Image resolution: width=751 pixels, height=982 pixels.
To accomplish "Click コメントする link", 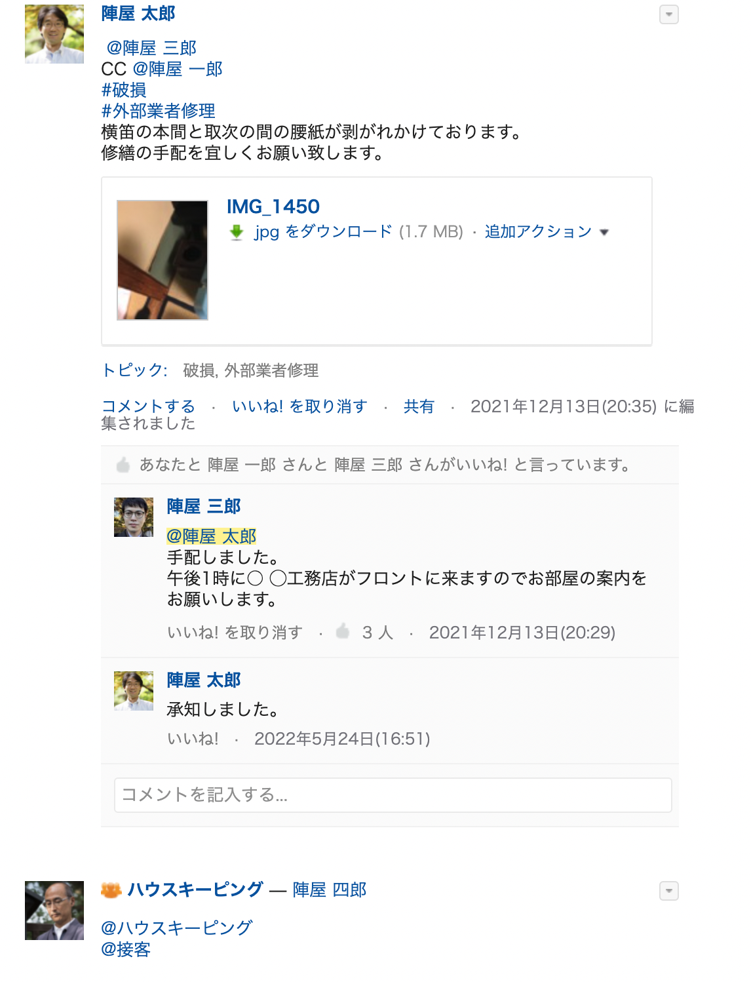I will click(x=148, y=406).
